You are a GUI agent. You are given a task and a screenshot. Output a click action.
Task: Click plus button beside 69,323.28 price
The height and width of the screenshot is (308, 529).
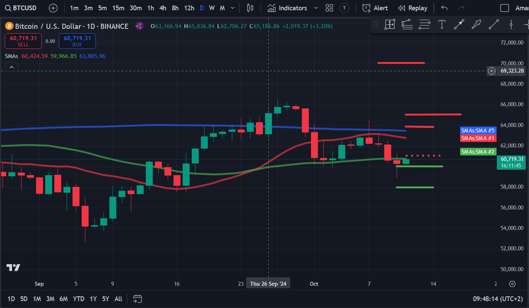click(492, 71)
